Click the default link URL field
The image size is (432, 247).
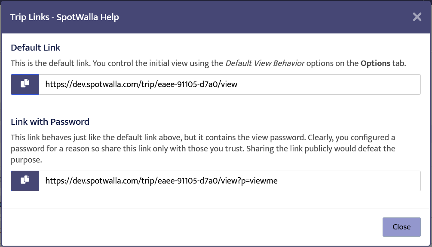click(x=230, y=84)
